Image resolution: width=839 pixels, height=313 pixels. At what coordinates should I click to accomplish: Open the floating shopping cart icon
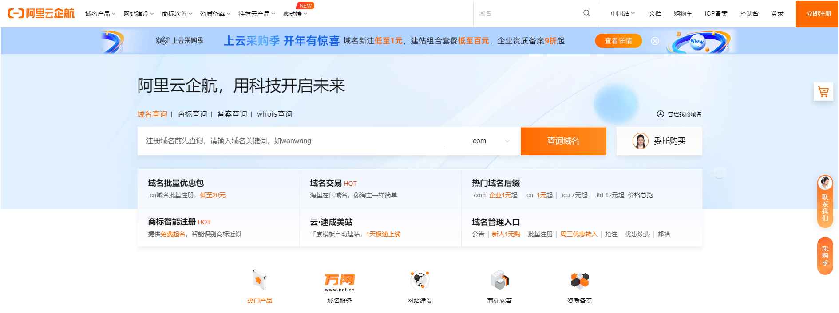(823, 92)
